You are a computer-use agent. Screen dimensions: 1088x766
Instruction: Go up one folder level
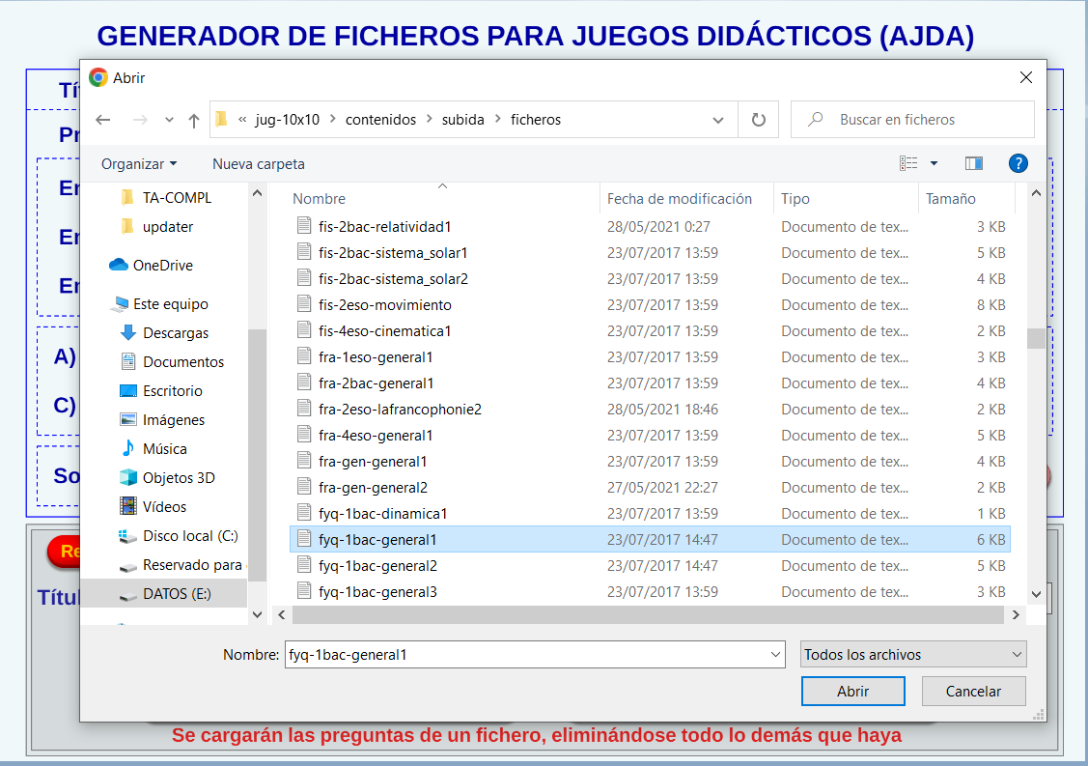tap(194, 120)
